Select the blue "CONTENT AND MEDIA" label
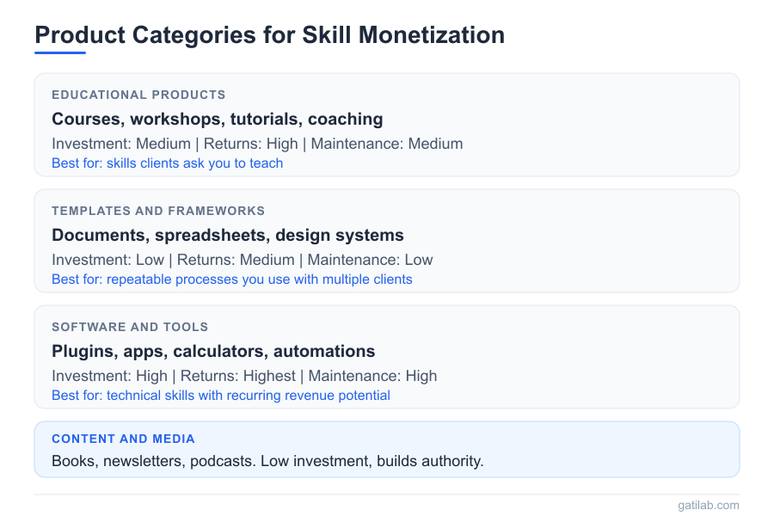This screenshot has width=774, height=516. [123, 439]
